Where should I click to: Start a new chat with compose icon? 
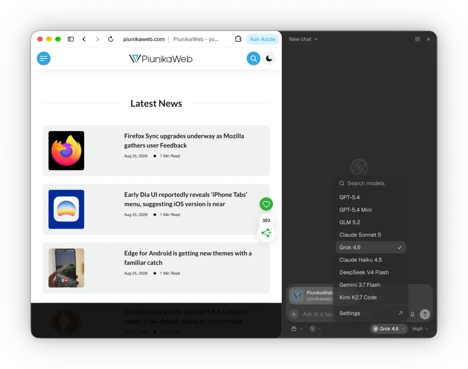[x=417, y=39]
